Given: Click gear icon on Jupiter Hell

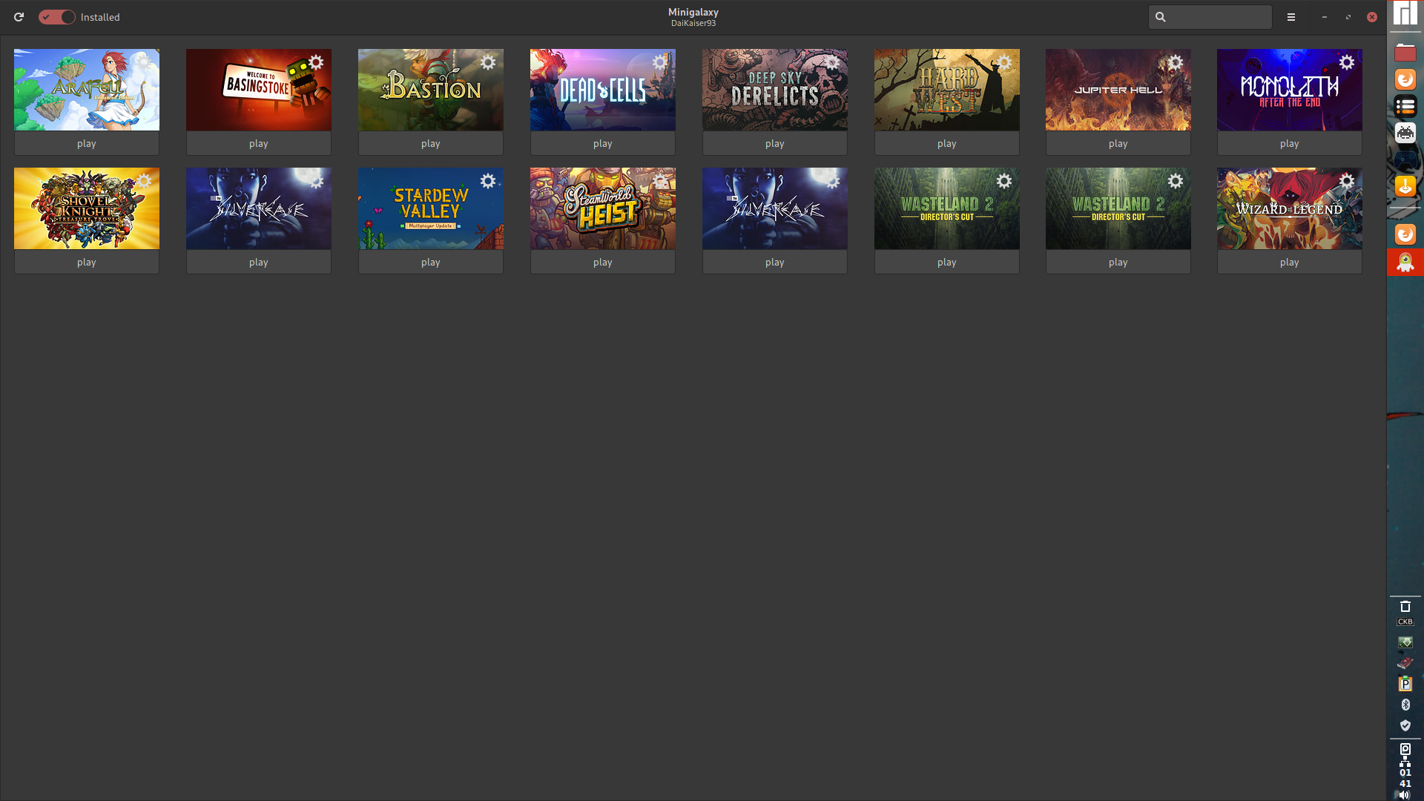Looking at the screenshot, I should click(1176, 62).
